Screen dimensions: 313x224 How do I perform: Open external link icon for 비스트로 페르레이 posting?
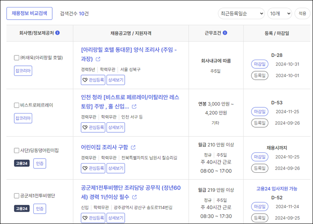click(134, 106)
